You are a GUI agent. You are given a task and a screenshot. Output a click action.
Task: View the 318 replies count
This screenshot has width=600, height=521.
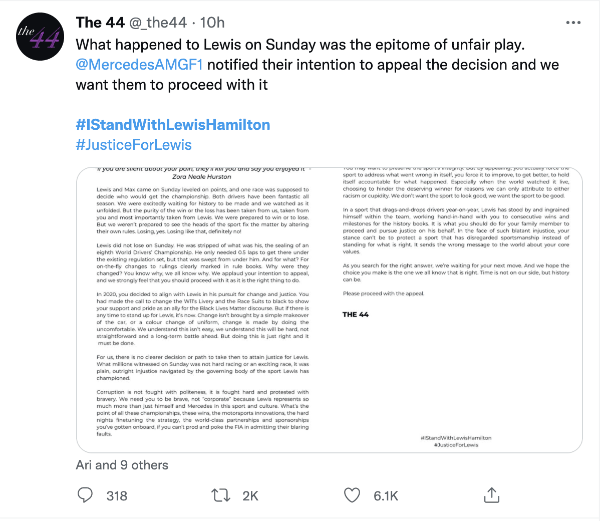[117, 496]
